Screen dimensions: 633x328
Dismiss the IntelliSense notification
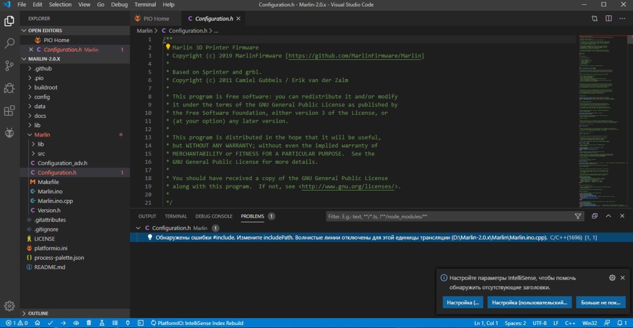[x=623, y=278]
